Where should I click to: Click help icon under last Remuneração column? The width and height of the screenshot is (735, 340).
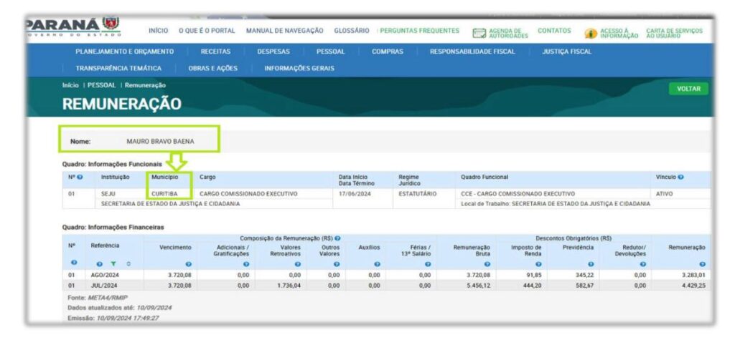click(703, 264)
